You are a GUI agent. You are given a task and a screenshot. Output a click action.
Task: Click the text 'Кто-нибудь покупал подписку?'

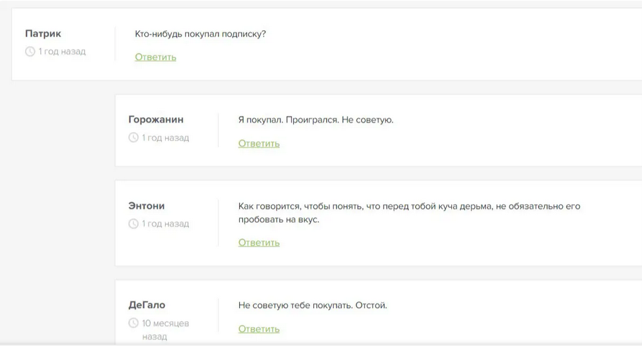tap(200, 34)
